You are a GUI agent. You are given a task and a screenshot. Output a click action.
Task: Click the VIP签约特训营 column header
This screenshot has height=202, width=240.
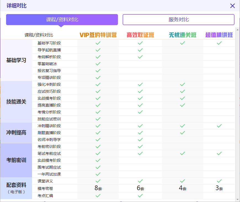click(x=98, y=35)
